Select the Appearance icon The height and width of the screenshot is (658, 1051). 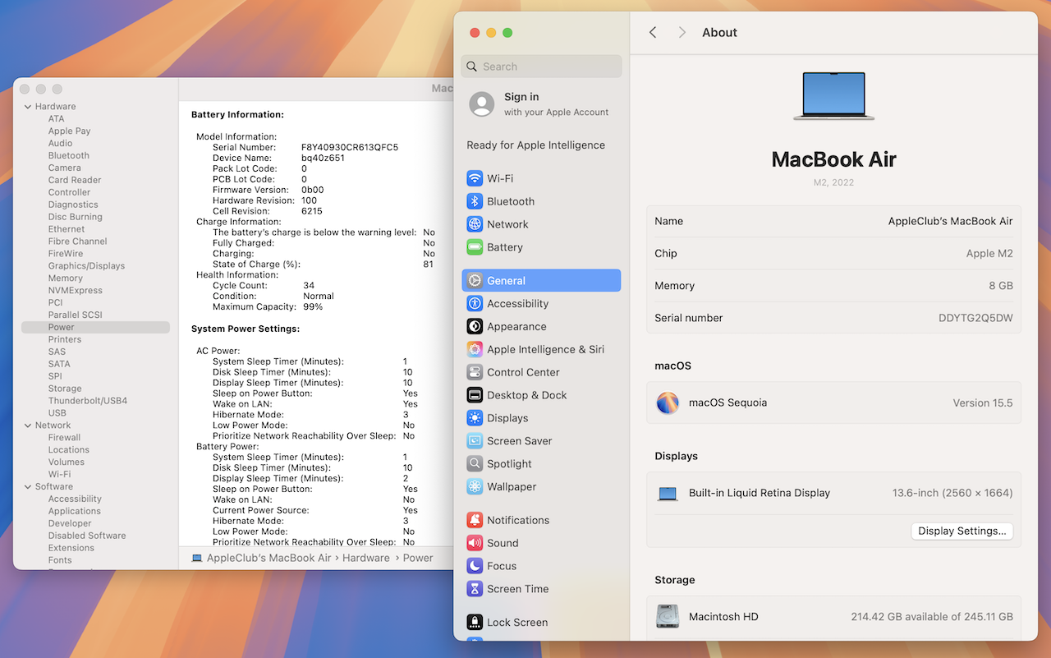[x=475, y=326]
